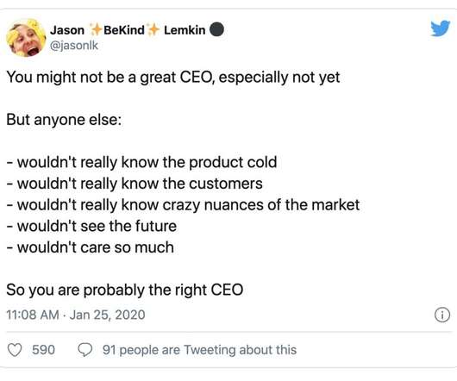Click the text 'But anyone else:'

coord(64,120)
